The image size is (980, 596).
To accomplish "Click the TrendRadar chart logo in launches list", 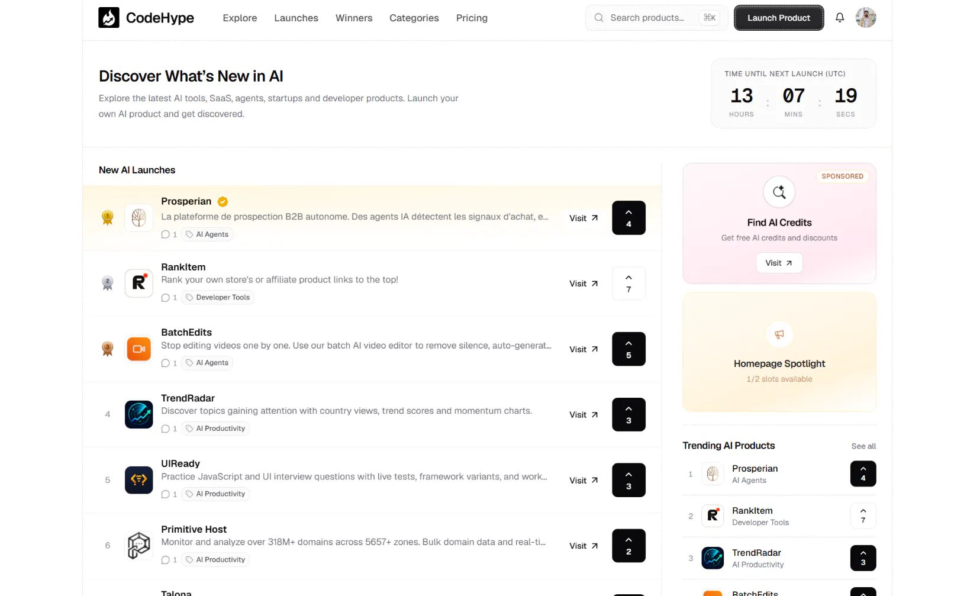I will click(x=139, y=414).
